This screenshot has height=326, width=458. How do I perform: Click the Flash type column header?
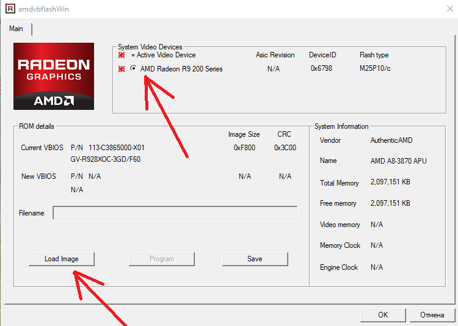pos(374,55)
